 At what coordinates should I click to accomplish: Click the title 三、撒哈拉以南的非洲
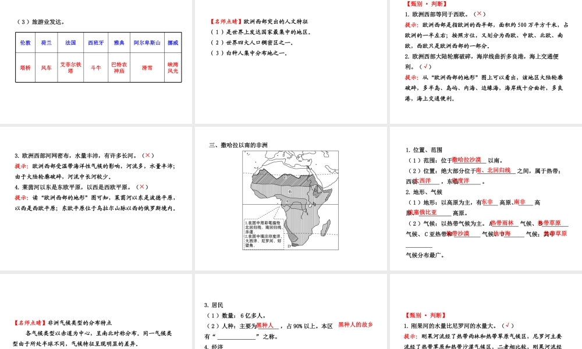tap(238, 145)
